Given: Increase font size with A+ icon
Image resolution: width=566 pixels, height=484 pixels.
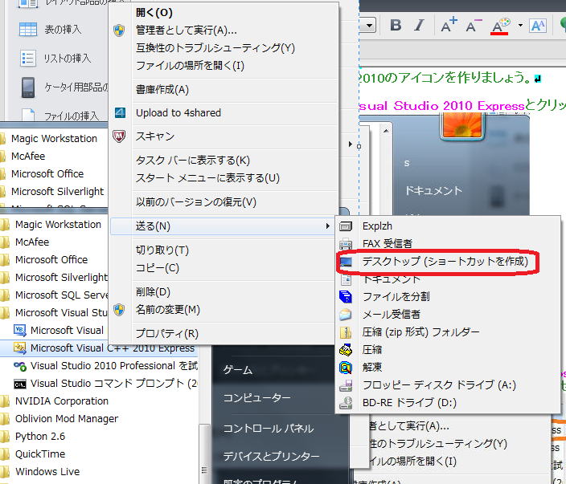Looking at the screenshot, I should click(449, 25).
